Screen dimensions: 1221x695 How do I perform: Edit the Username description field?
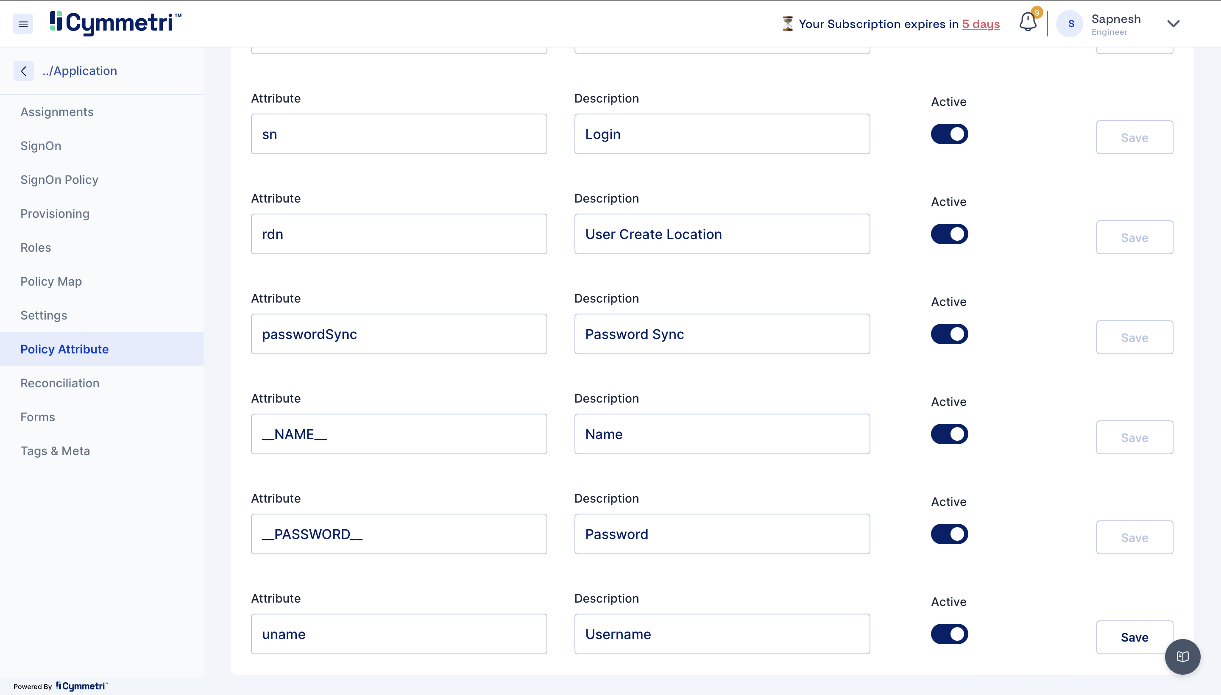722,634
